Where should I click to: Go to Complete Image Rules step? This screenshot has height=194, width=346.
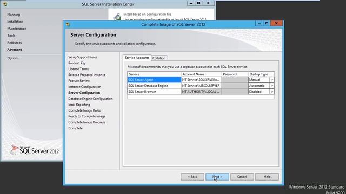point(84,110)
